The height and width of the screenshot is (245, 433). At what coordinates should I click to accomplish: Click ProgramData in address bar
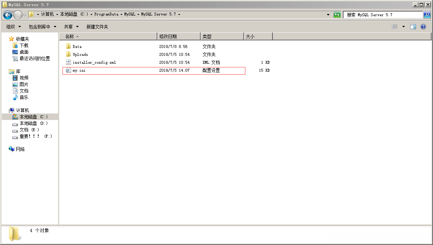click(106, 14)
